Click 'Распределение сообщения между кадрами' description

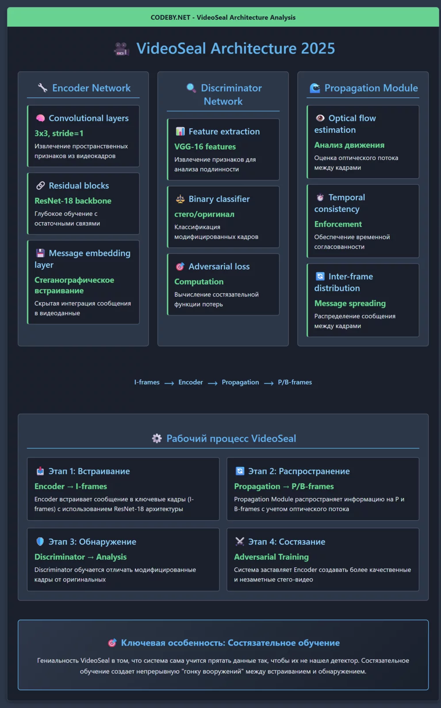click(x=355, y=321)
